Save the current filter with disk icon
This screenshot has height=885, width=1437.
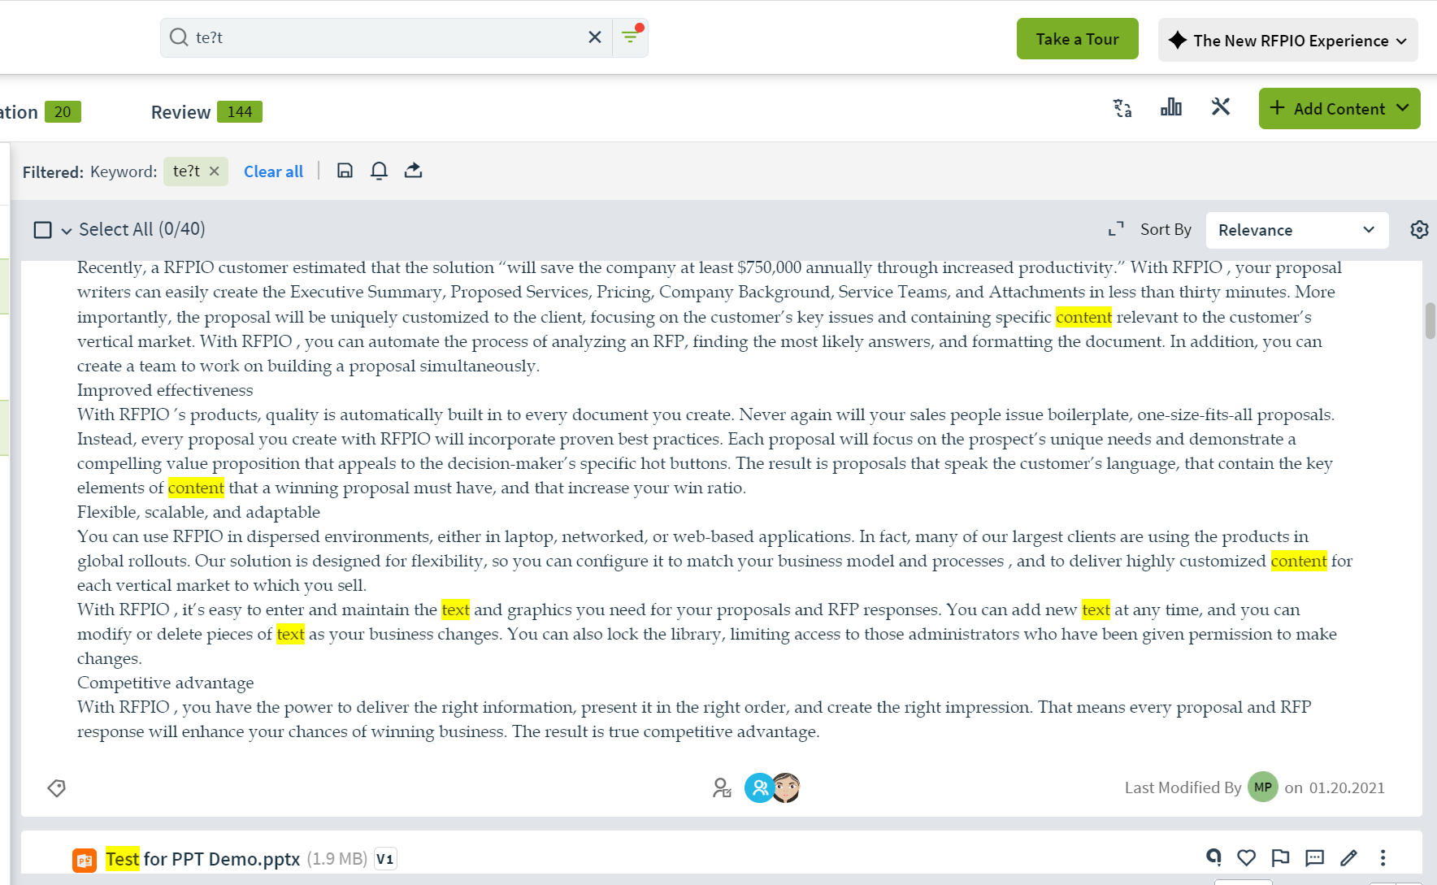click(345, 171)
